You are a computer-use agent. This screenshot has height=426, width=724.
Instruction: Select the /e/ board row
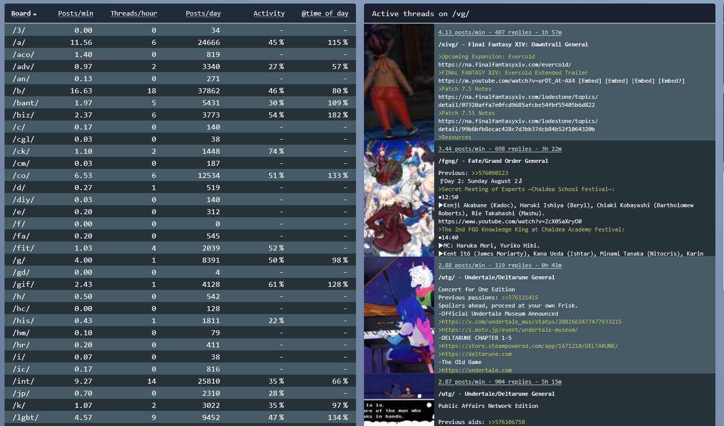pyautogui.click(x=180, y=212)
